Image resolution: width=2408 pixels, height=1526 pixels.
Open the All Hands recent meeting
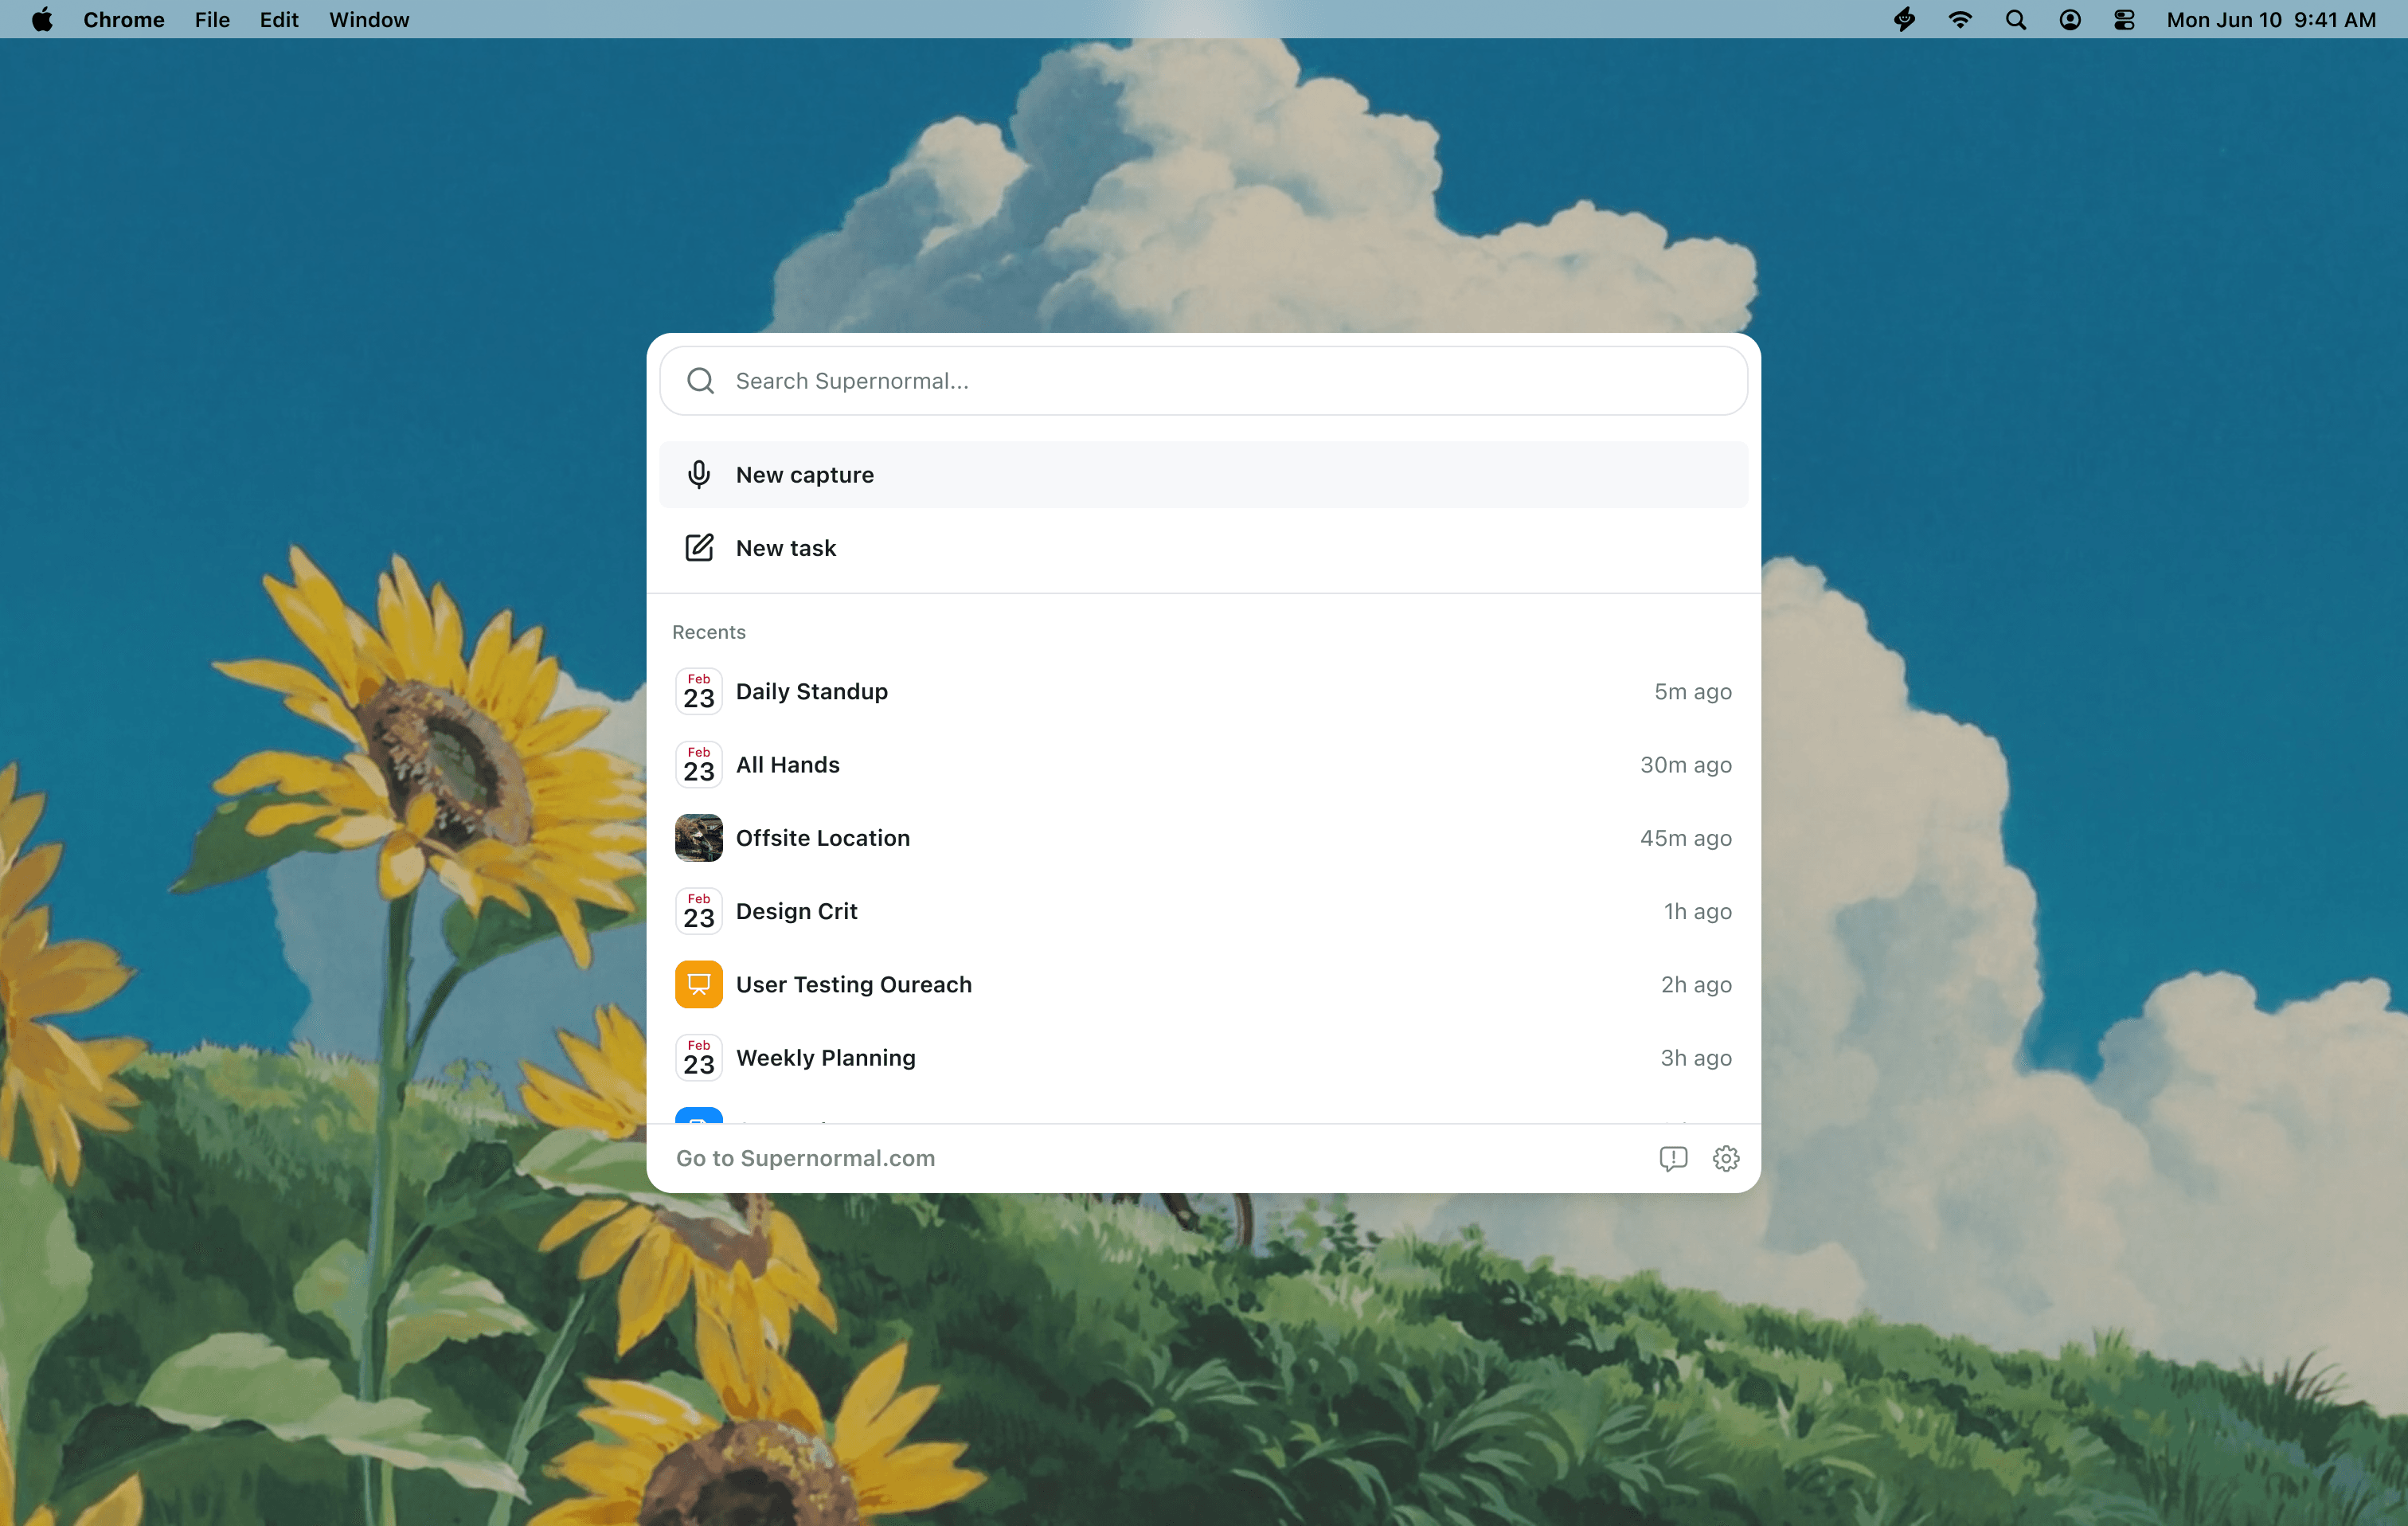tap(788, 765)
